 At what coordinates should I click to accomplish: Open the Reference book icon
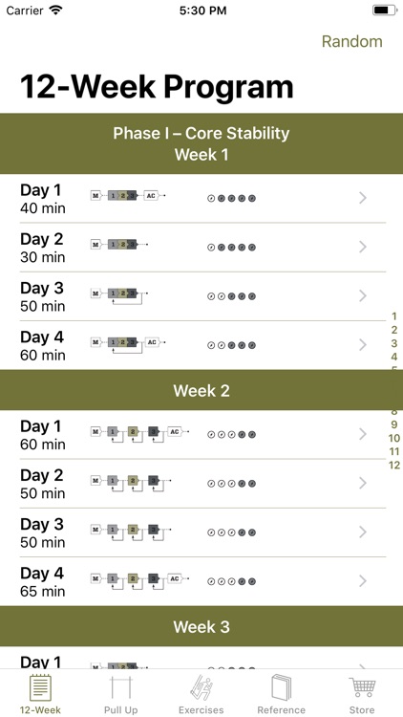tap(281, 687)
